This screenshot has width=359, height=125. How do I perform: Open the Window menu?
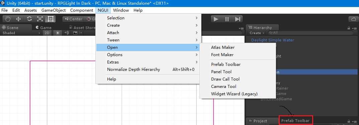121,10
